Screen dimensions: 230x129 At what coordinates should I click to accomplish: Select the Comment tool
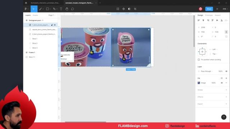(73, 9)
